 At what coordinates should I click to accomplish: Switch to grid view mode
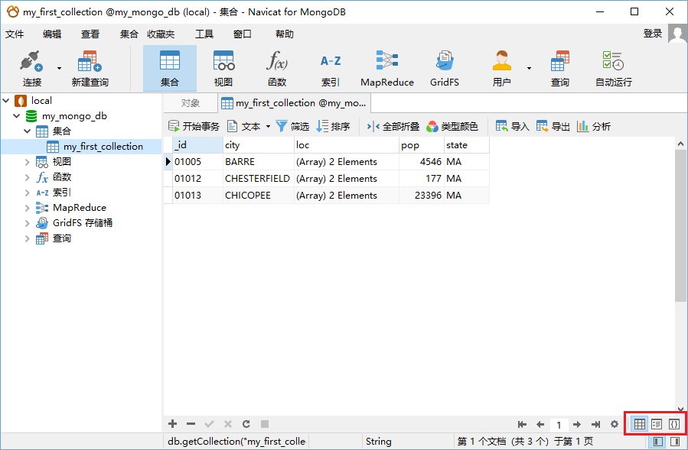[x=640, y=424]
